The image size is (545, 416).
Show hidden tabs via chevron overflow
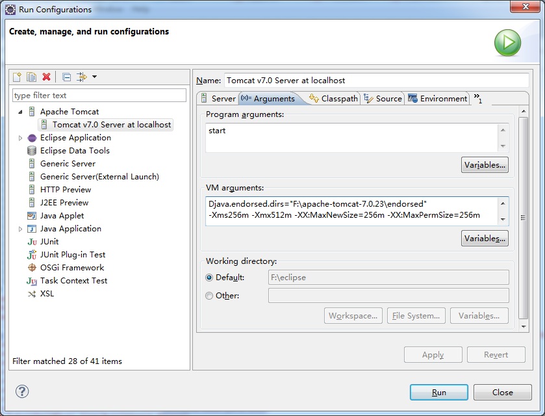478,98
